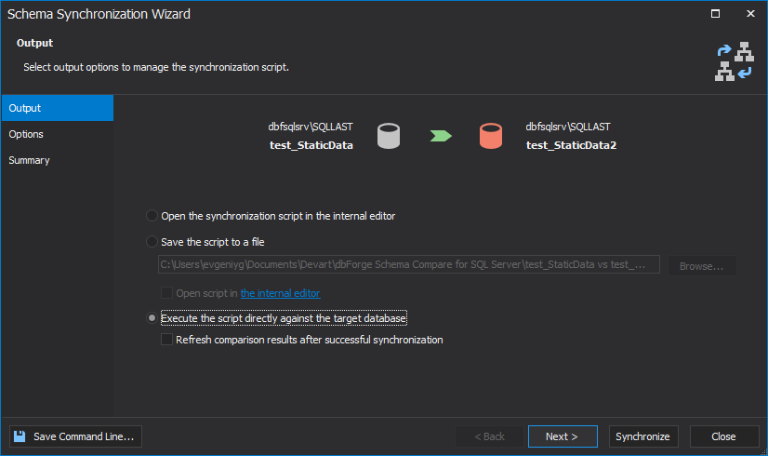Close the wizard with the X button
Image resolution: width=768 pixels, height=456 pixels.
click(x=750, y=14)
